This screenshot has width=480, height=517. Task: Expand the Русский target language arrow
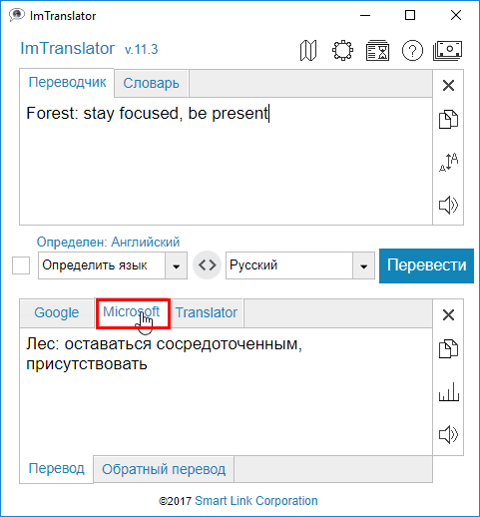click(x=363, y=265)
